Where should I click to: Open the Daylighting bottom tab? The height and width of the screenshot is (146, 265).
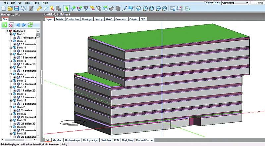click(x=128, y=140)
